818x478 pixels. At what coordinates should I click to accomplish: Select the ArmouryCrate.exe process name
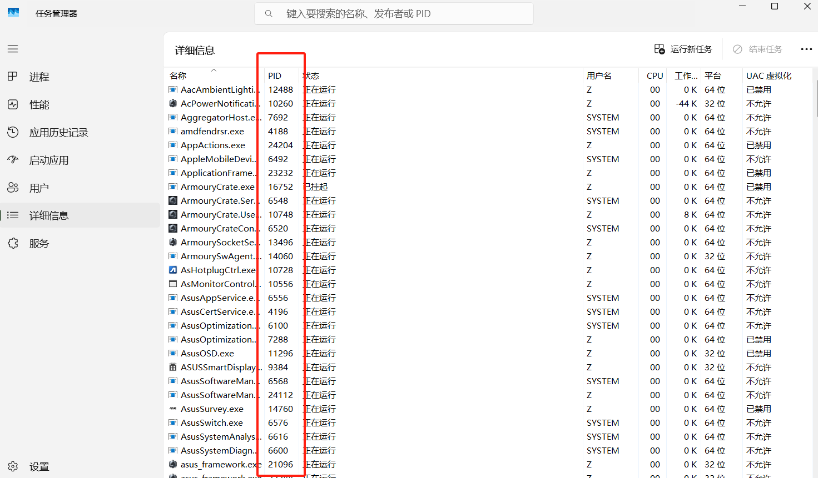click(x=217, y=187)
